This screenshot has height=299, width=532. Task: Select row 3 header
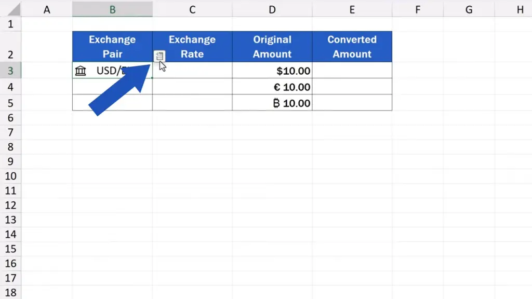point(10,71)
